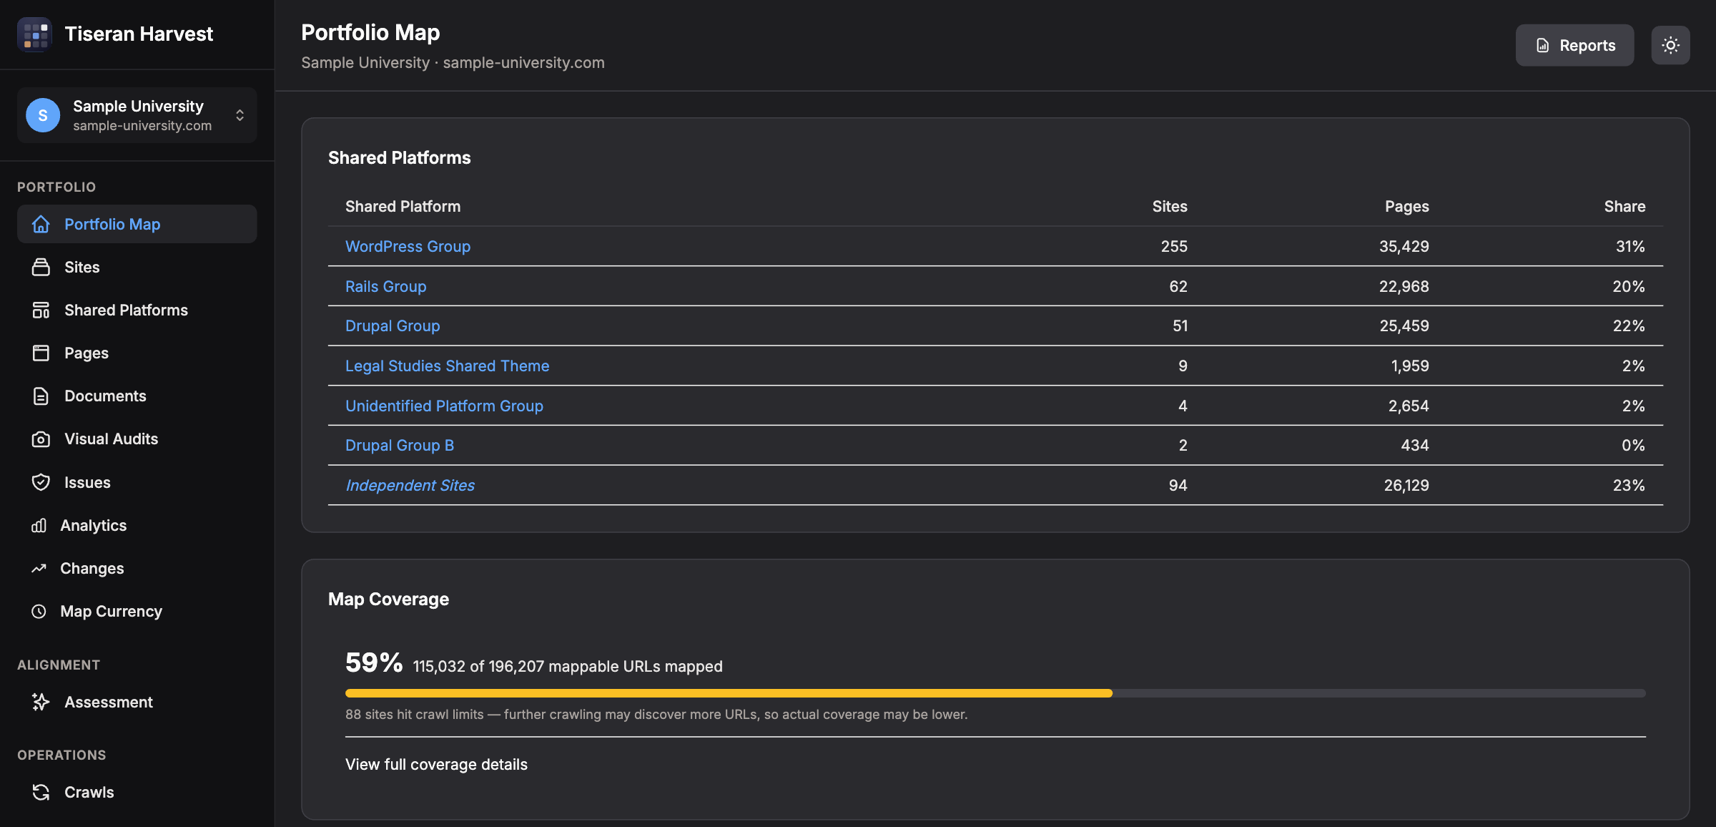The height and width of the screenshot is (827, 1716).
Task: Click the Map Currency clock icon
Action: [x=39, y=611]
